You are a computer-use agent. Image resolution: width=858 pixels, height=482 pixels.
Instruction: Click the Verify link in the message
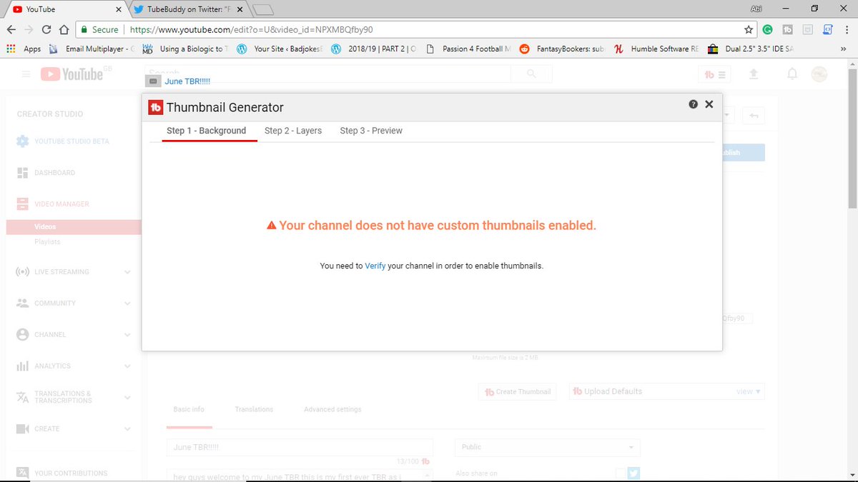[x=375, y=266]
